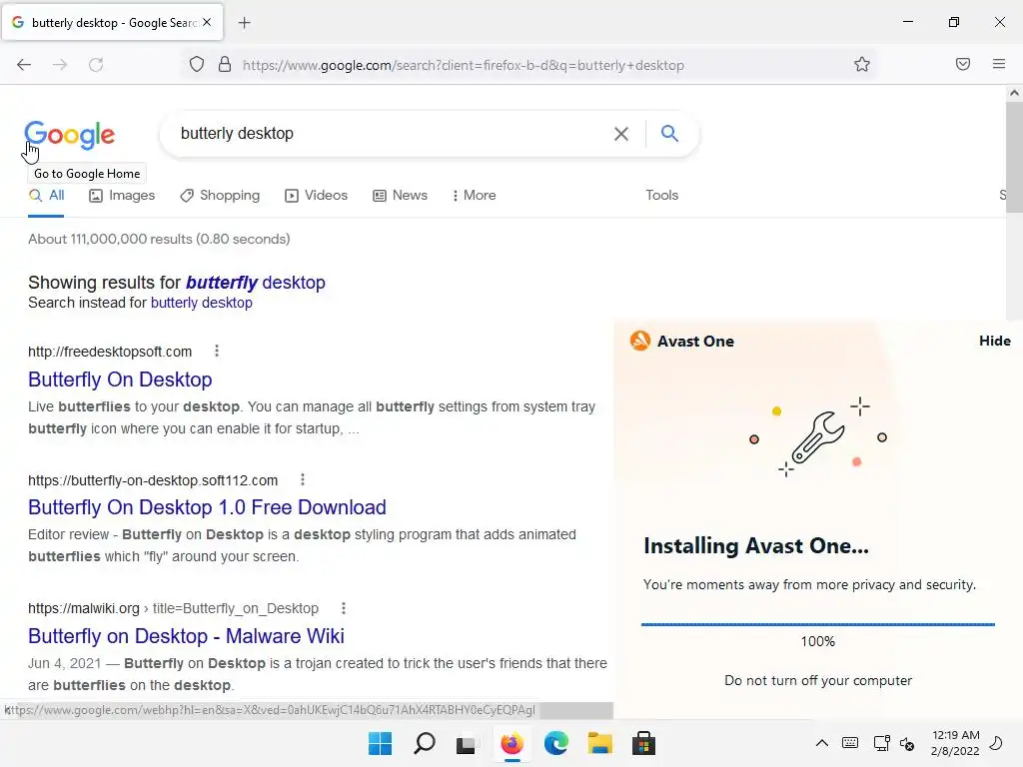This screenshot has height=767, width=1023.
Task: Select the butterly desktop browser tab
Action: coord(112,23)
